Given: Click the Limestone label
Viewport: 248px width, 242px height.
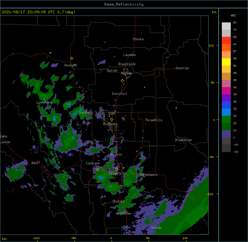Looking at the screenshot, I should pyautogui.click(x=44, y=102).
